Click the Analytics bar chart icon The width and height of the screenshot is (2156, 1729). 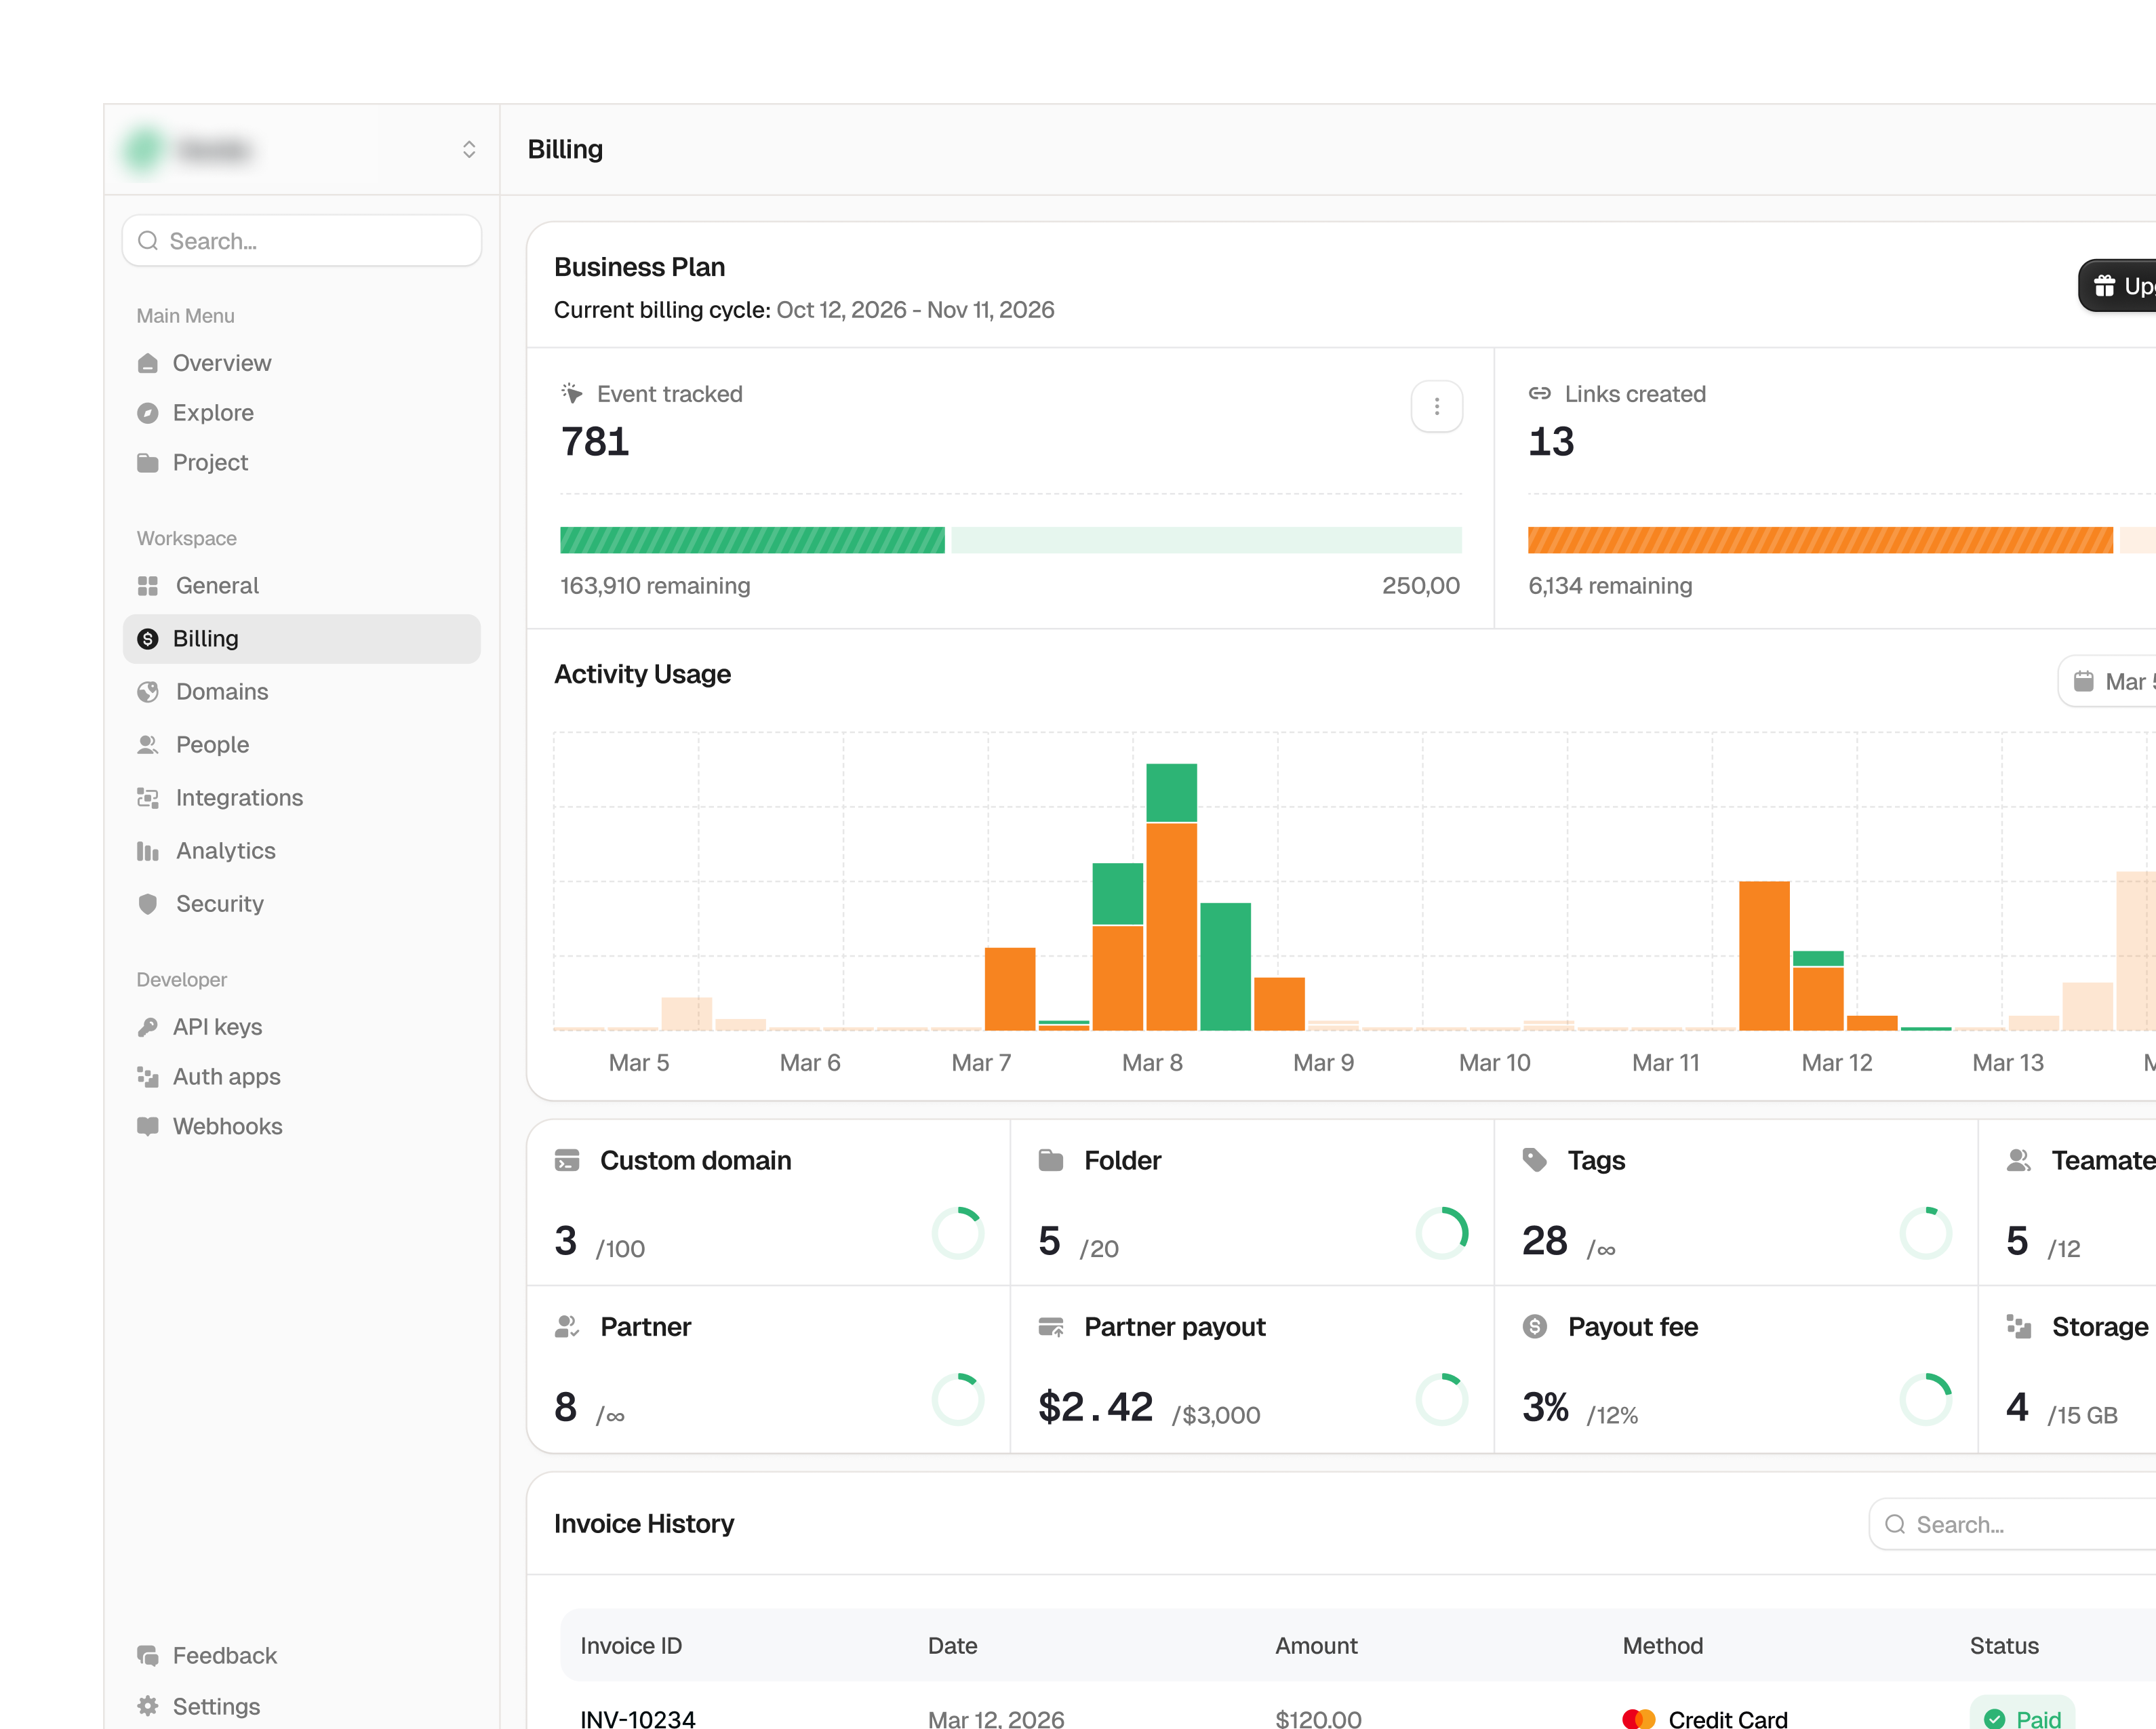point(148,851)
